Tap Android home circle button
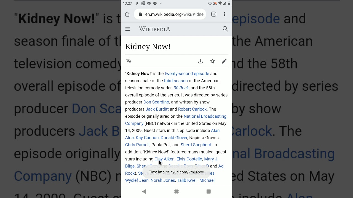Image resolution: width=353 pixels, height=198 pixels. pos(176,191)
